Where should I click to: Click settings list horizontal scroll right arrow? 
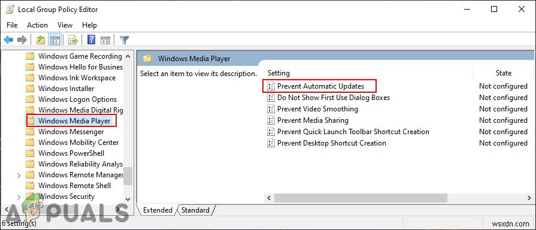(529, 198)
